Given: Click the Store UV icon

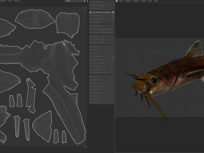Looking at the screenshot, I should tap(91, 36).
